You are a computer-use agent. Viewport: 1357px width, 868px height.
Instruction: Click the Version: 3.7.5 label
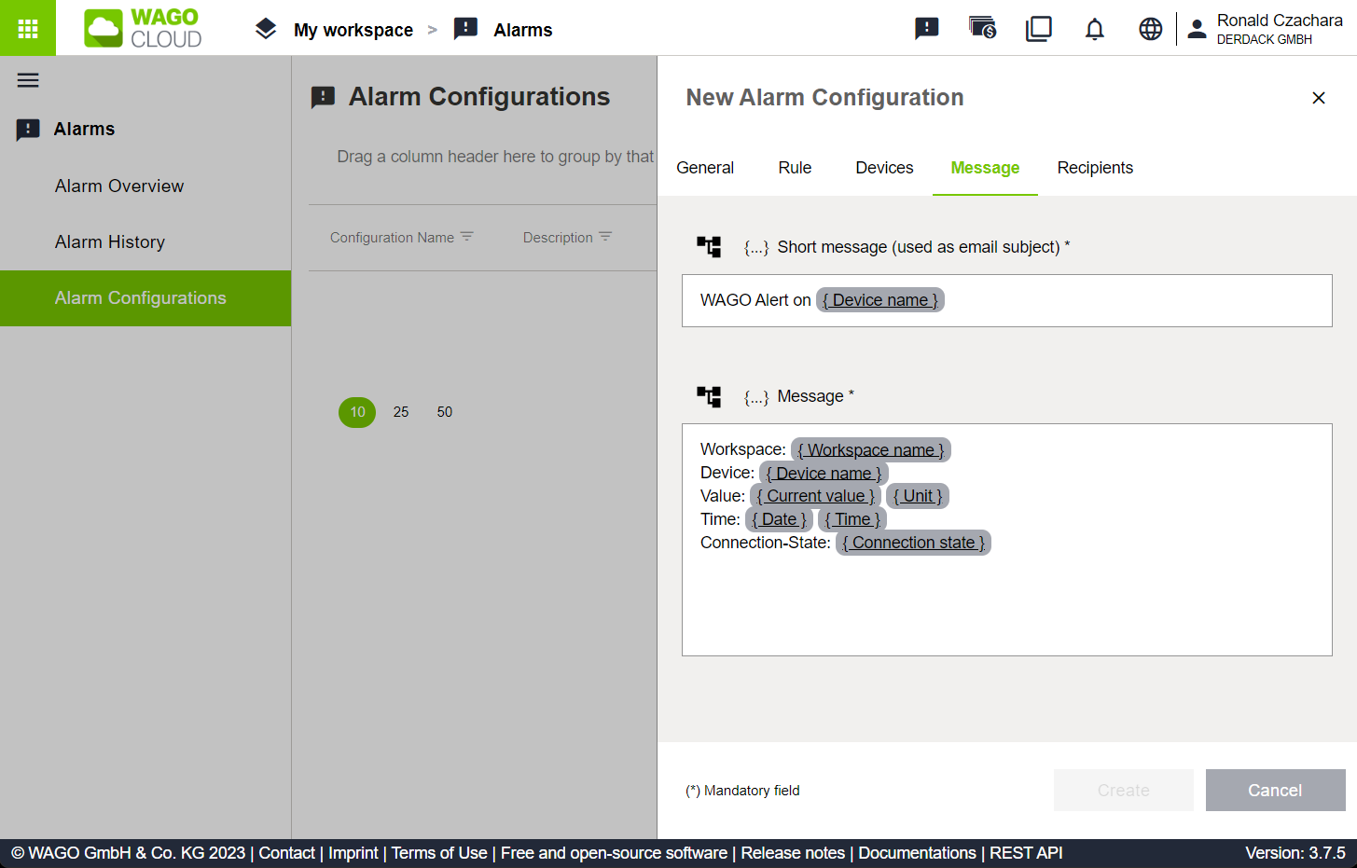click(x=1295, y=853)
